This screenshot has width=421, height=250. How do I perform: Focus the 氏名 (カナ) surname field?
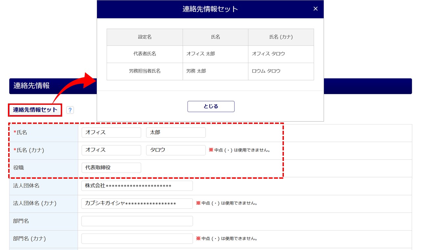(x=111, y=150)
